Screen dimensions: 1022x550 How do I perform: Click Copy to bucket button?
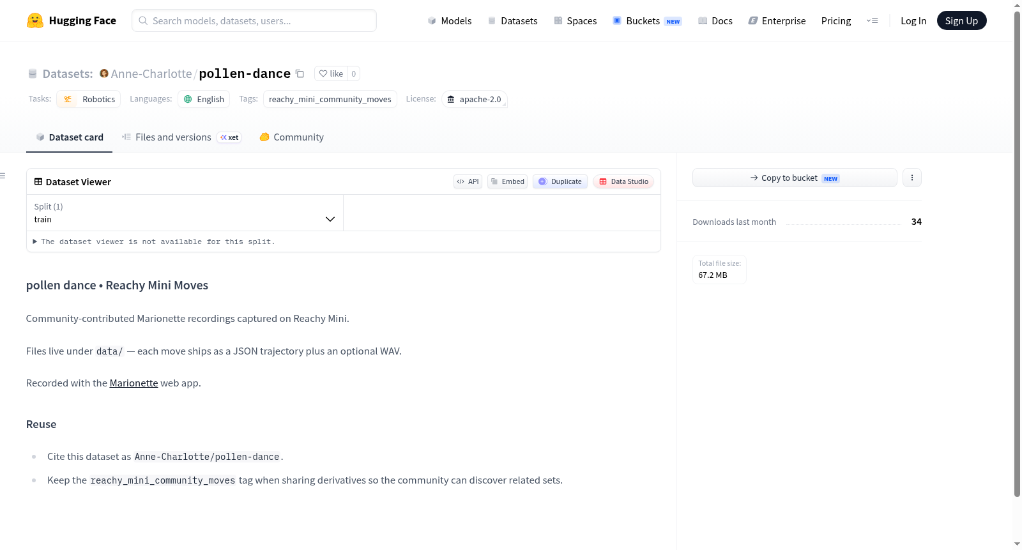coord(795,178)
